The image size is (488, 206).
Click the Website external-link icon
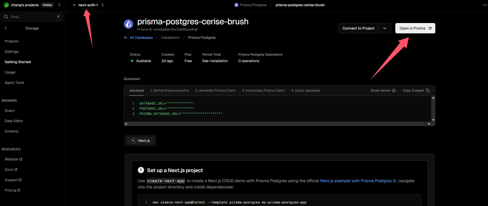pos(21,159)
